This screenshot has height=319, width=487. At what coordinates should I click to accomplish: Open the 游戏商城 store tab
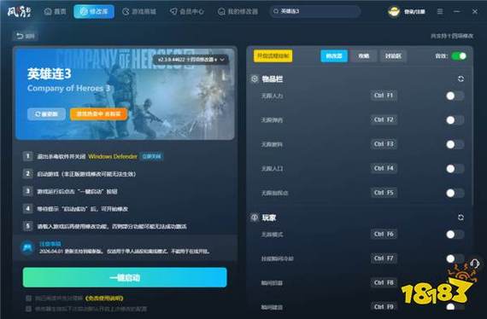click(x=139, y=12)
